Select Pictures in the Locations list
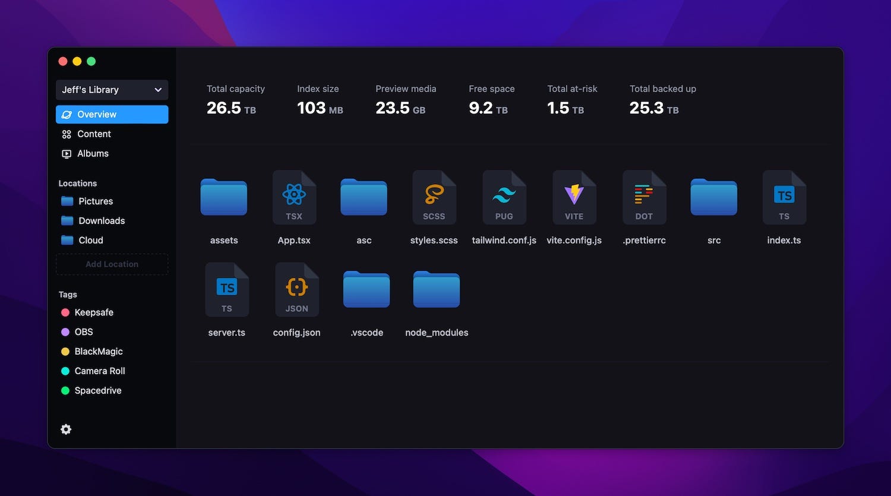The width and height of the screenshot is (891, 496). tap(96, 201)
